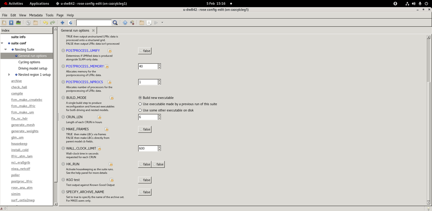Viewport: 432px width, 211px height.
Task: Click the blue diamond validate icon
Action: click(125, 23)
